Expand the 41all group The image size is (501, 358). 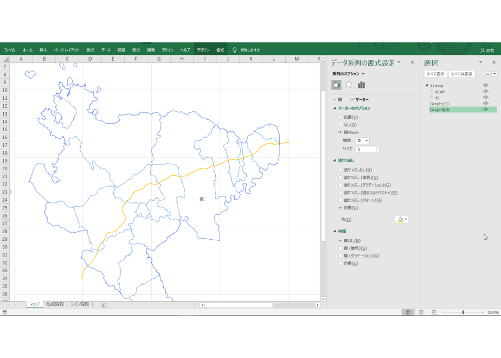click(x=432, y=92)
